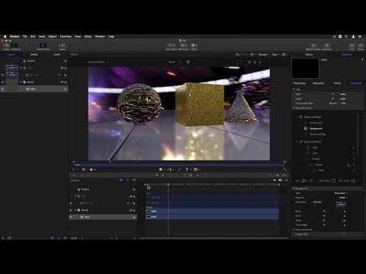Toggle checkbox for CP Line in Layers list
Viewport: 366px width, 274px height.
(x=3, y=75)
